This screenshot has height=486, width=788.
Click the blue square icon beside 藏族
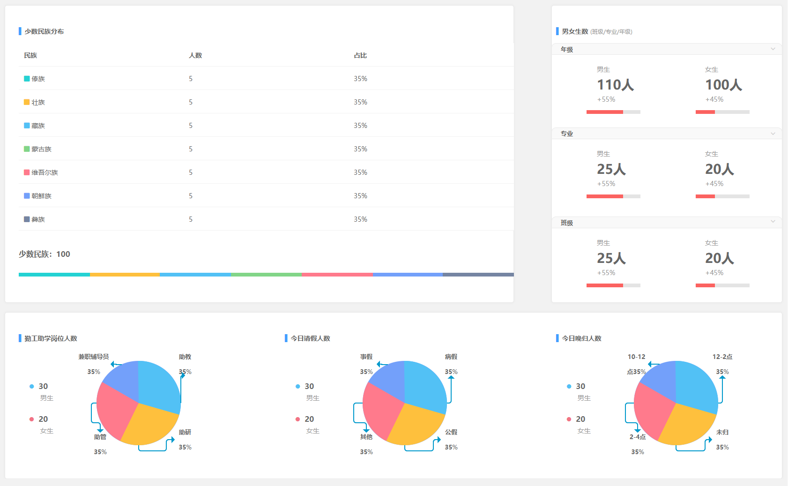27,126
